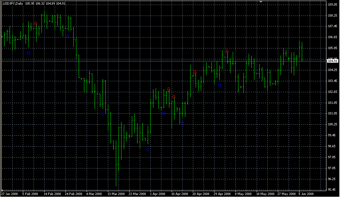Select the red down arrow in early February
This screenshot has height=197, width=340.
tap(35, 24)
